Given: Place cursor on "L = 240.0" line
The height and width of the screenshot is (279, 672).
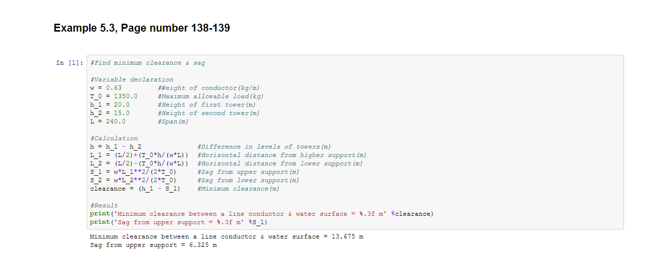Looking at the screenshot, I should (108, 121).
